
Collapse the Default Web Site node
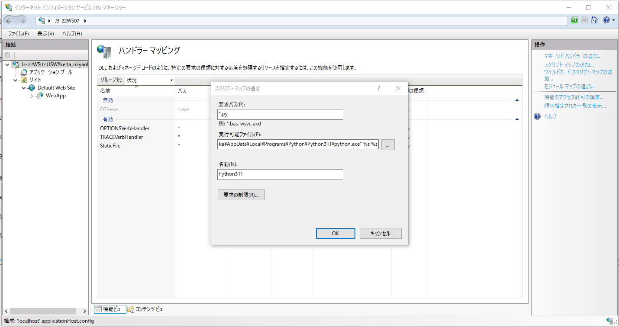coord(24,87)
